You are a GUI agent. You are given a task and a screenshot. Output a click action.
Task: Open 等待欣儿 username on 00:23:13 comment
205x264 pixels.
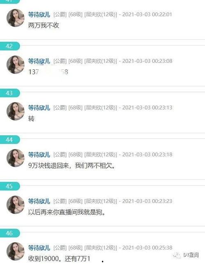(x=39, y=108)
